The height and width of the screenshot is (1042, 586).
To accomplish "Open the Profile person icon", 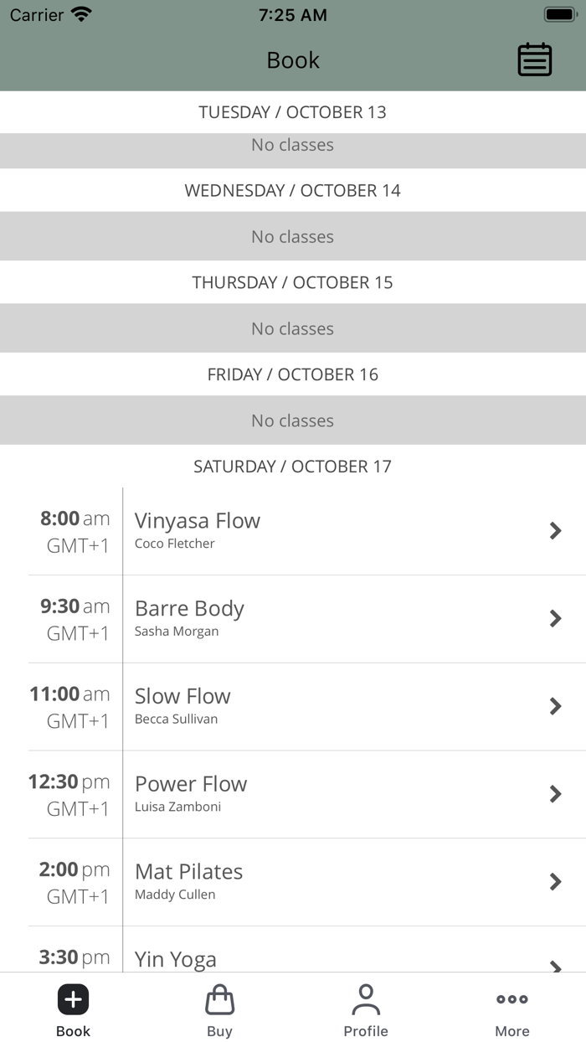I will point(366,999).
